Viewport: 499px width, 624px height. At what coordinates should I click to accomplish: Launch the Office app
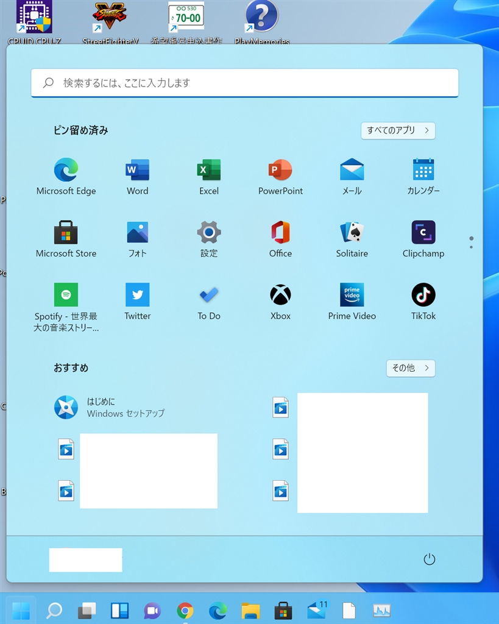tap(280, 239)
